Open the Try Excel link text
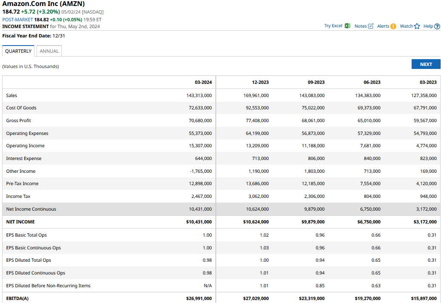441x303 pixels. [x=333, y=26]
